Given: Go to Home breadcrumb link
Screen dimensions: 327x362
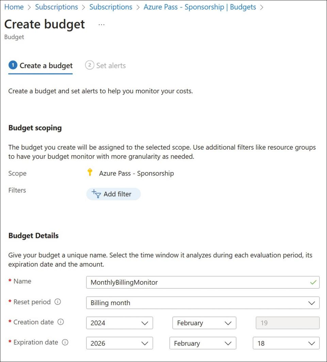Looking at the screenshot, I should click(x=14, y=7).
